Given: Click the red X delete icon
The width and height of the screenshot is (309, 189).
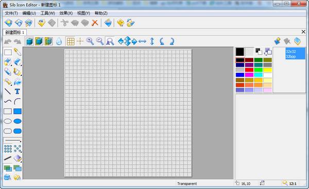Looking at the screenshot, I should tap(95, 23).
